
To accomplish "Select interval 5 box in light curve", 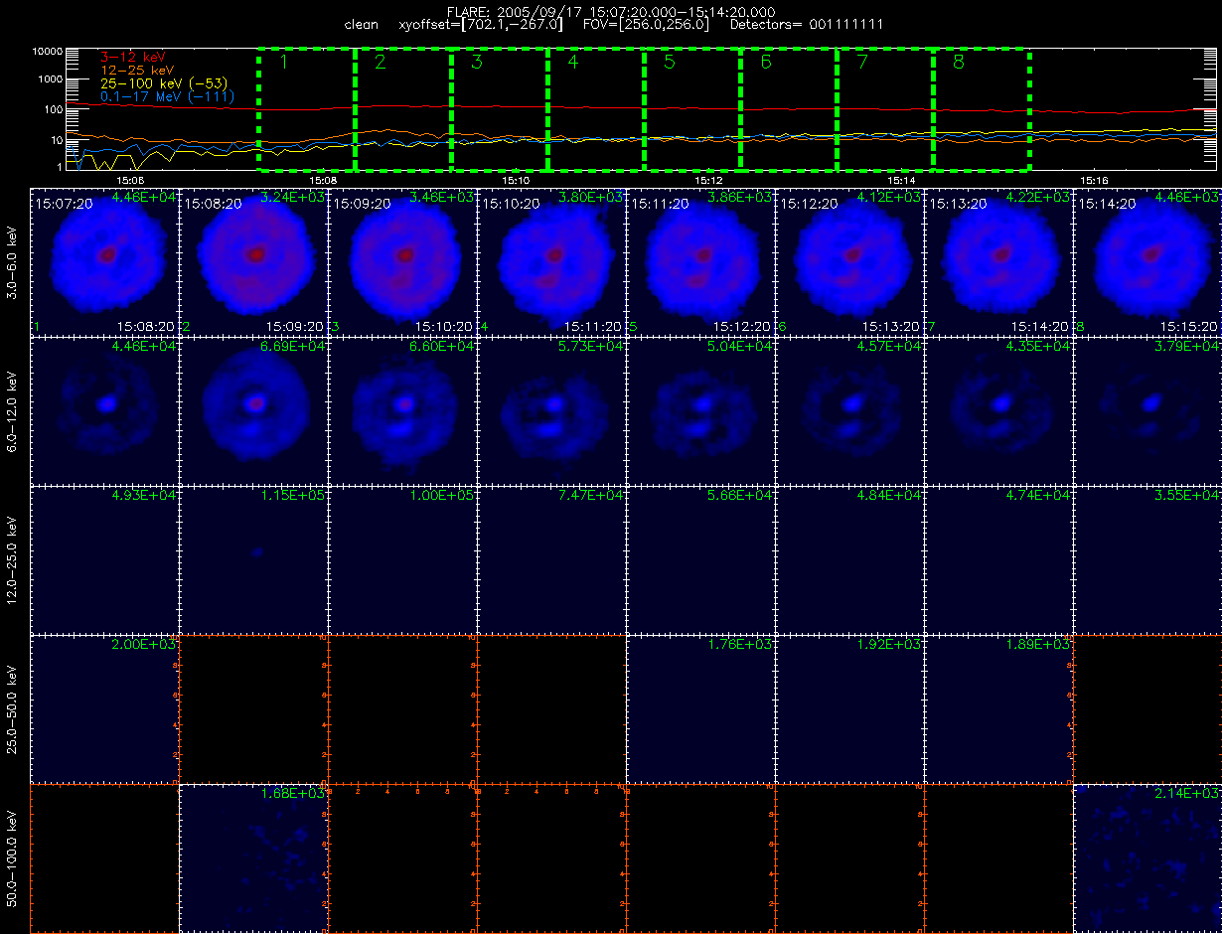I will coord(692,109).
